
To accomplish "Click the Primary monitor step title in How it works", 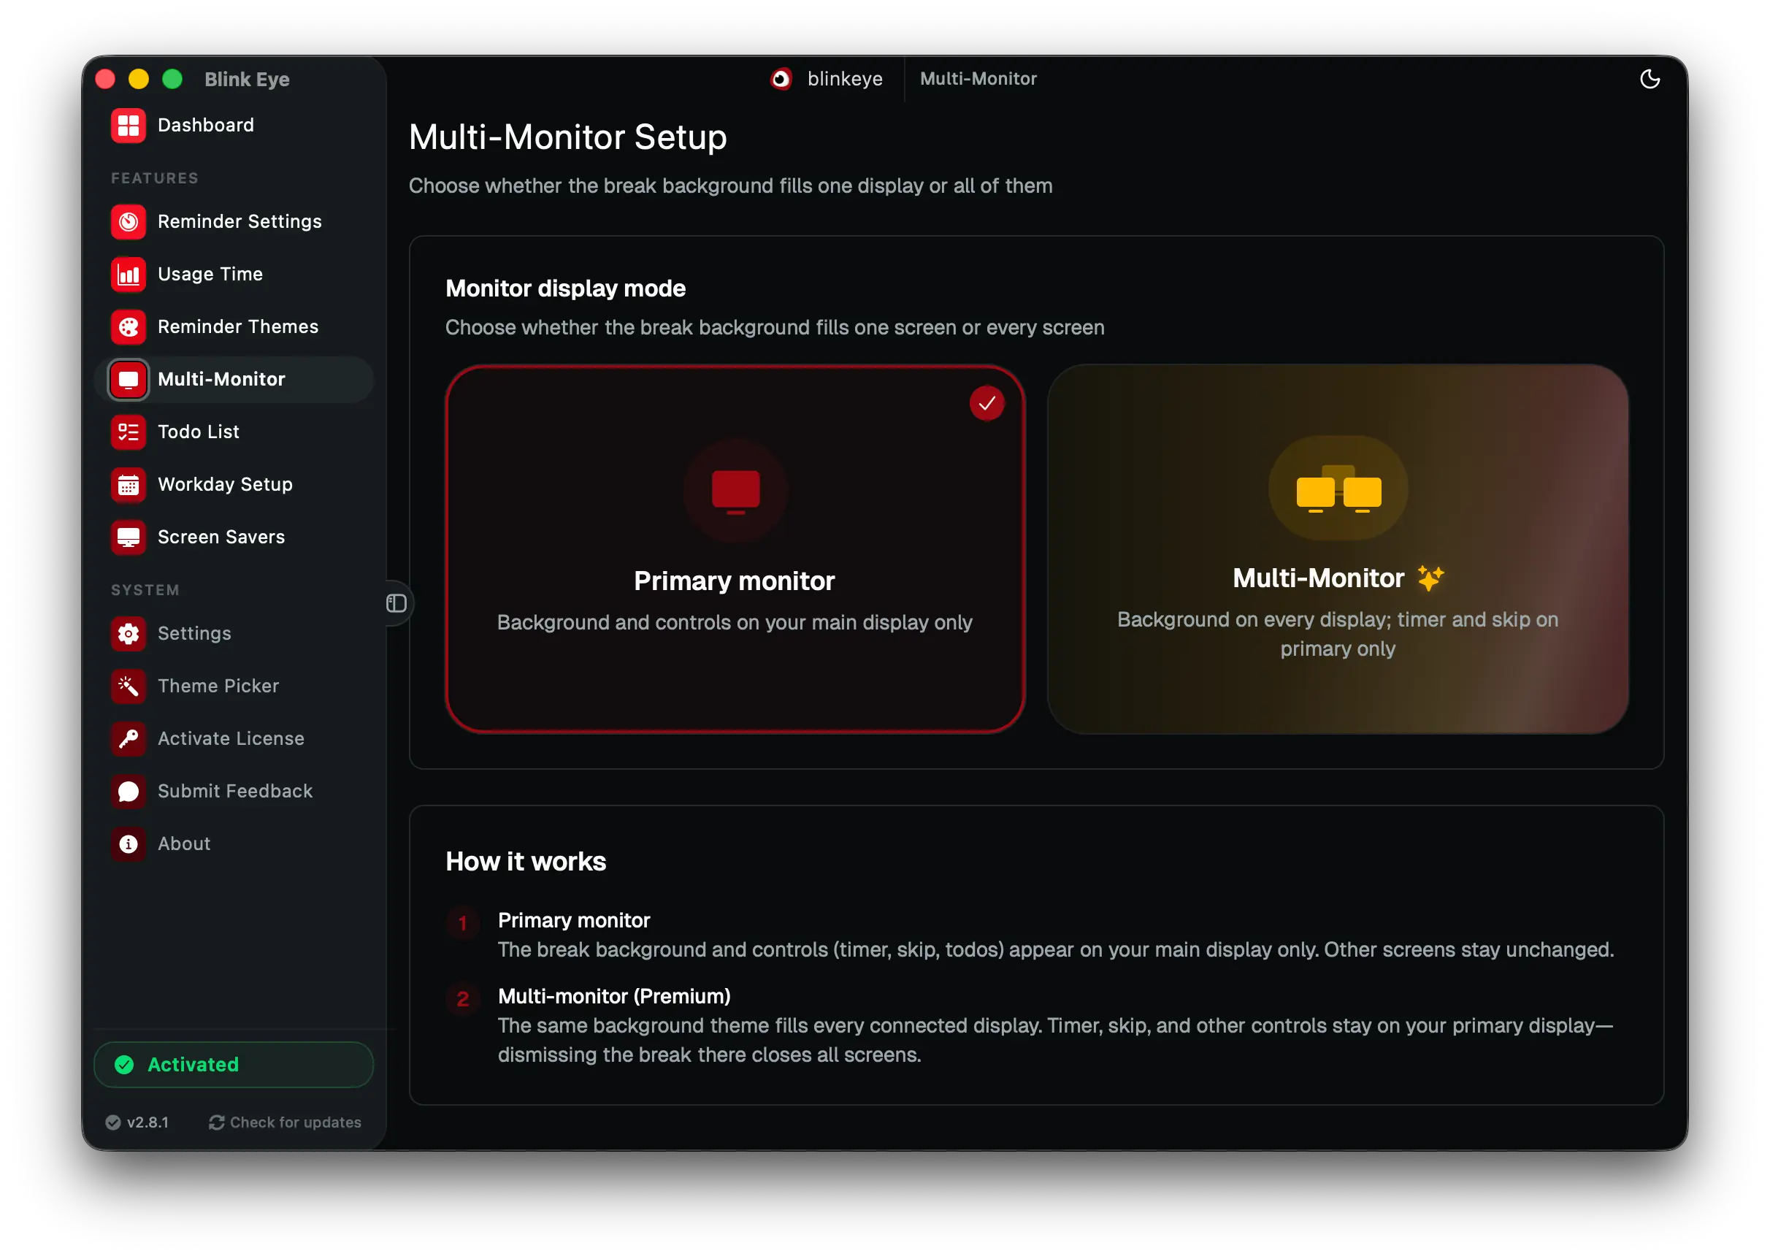I will tap(574, 921).
